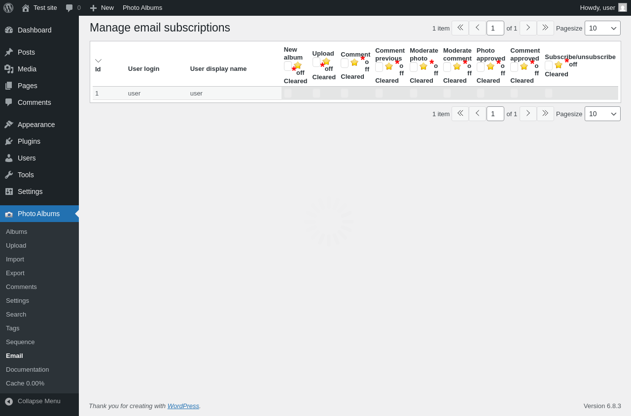Click the User display name column header

click(x=218, y=69)
